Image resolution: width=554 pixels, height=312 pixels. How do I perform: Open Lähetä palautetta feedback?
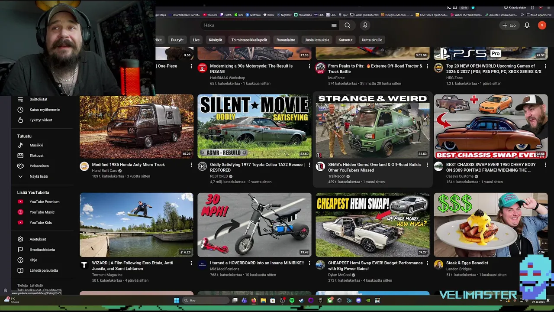tap(44, 270)
